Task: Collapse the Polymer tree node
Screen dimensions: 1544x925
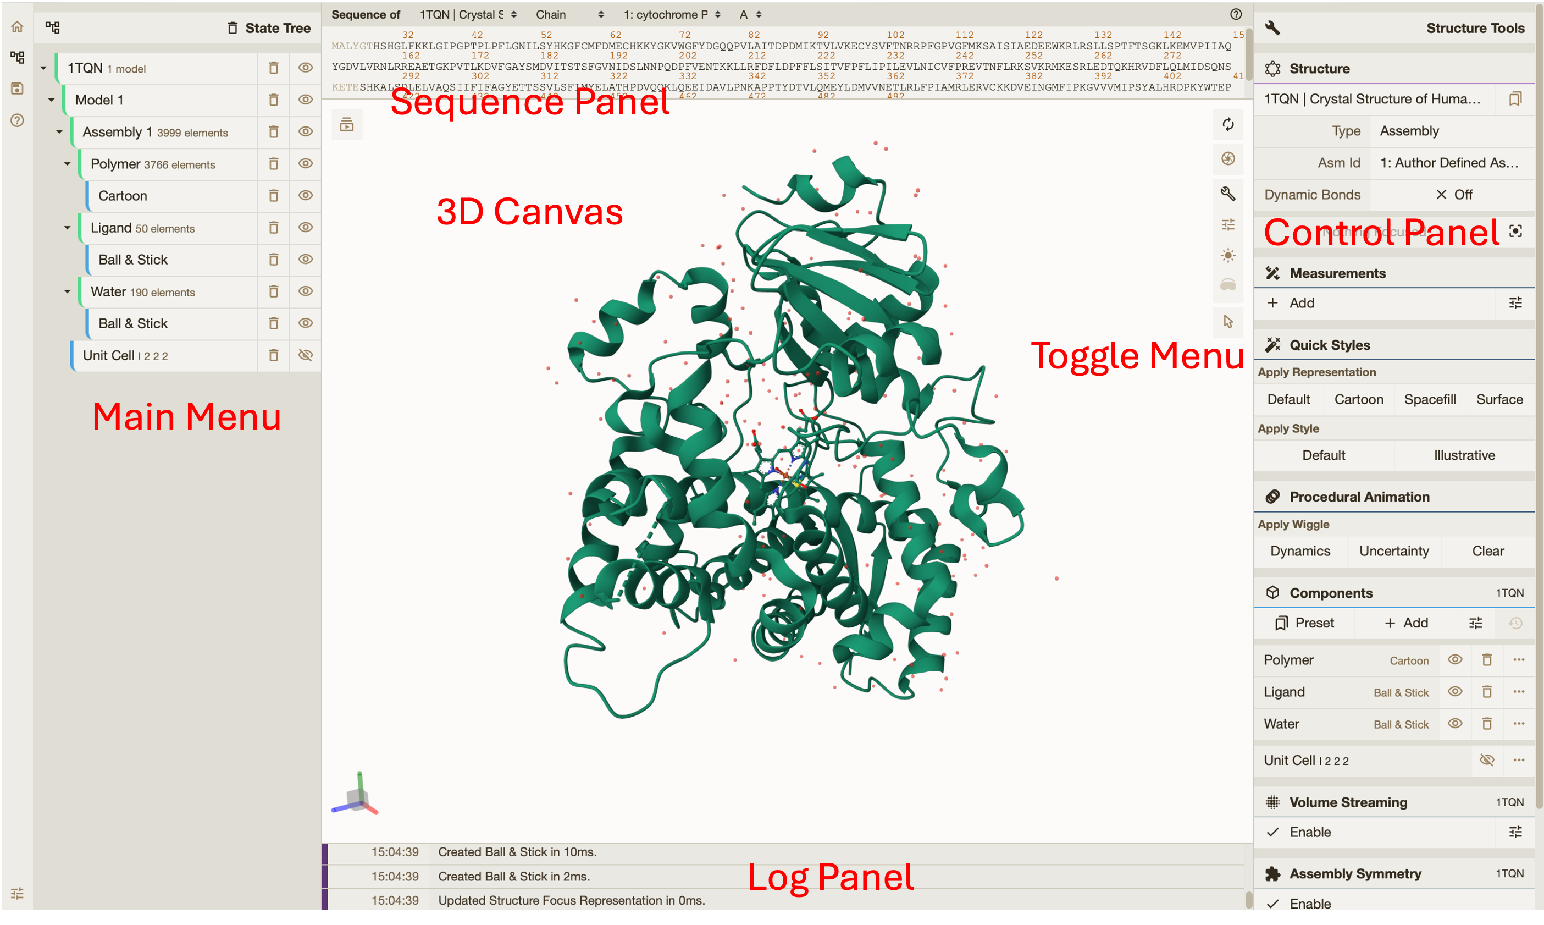Action: pyautogui.click(x=67, y=164)
